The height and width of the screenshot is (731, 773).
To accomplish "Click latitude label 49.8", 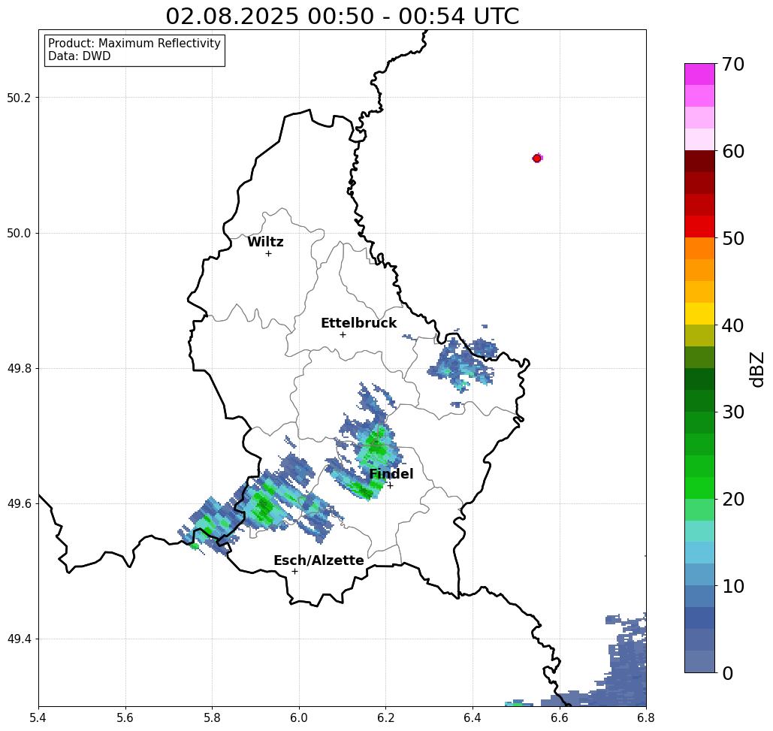I will [x=19, y=368].
